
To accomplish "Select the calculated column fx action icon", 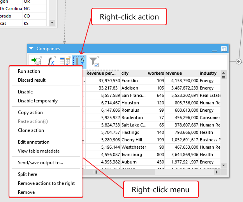I will [x=51, y=61].
